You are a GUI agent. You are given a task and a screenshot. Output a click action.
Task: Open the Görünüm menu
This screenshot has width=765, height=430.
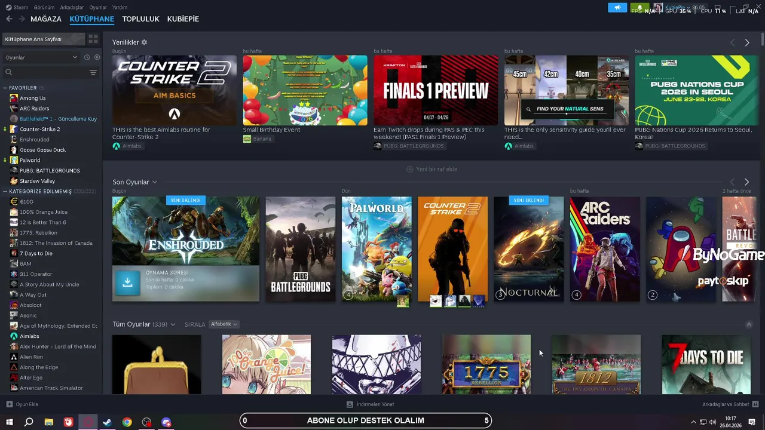click(x=44, y=7)
